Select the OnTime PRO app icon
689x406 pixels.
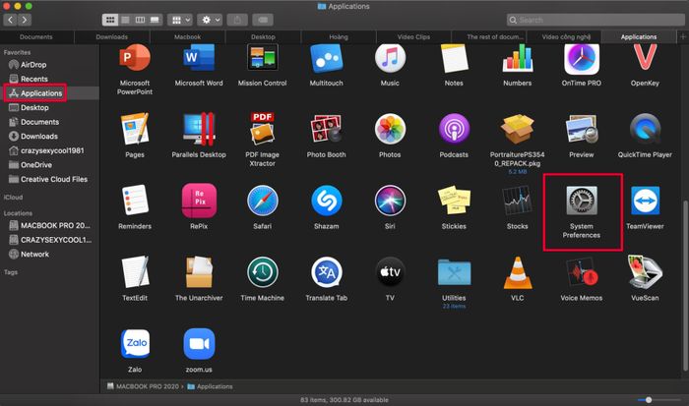pos(582,58)
